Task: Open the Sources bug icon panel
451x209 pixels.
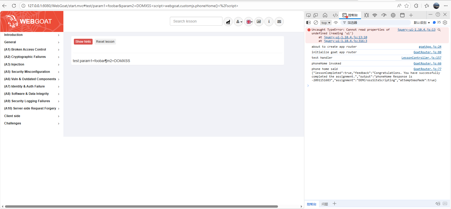Action: [367, 15]
